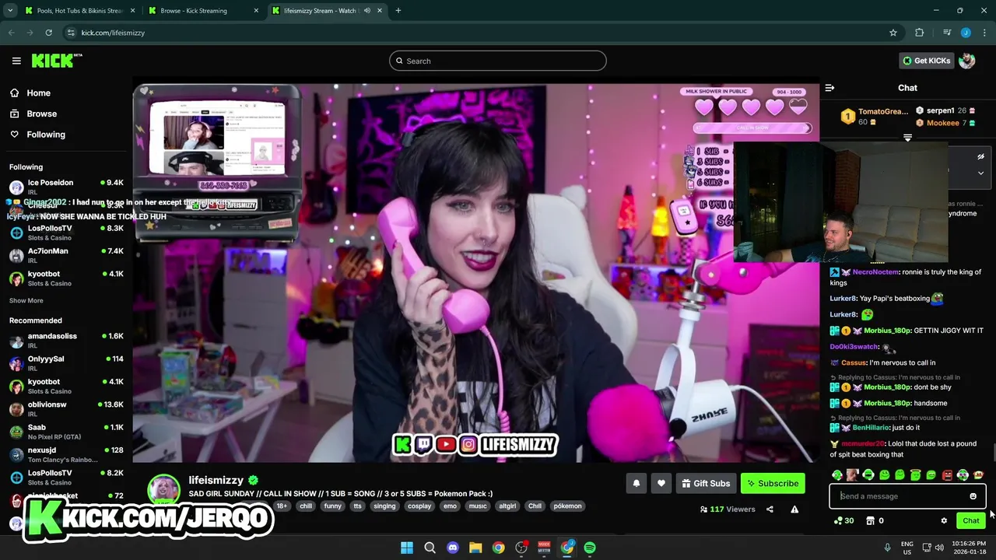
Task: Open a new browser tab
Action: coord(398,11)
